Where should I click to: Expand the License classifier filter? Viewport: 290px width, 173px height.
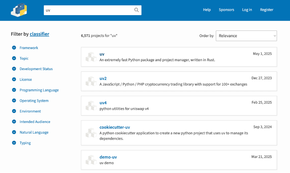click(14, 79)
